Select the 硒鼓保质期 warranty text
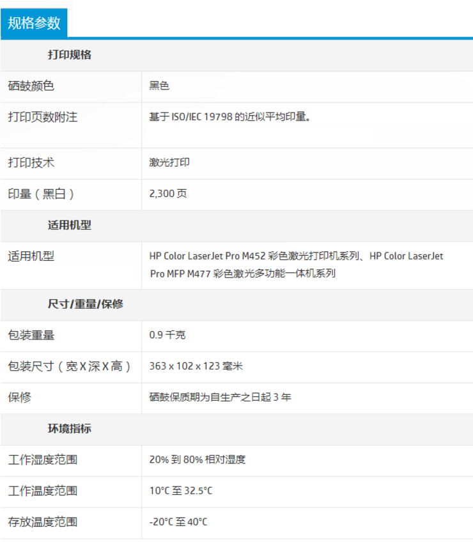Viewport: 473px width, 542px height. tap(221, 397)
